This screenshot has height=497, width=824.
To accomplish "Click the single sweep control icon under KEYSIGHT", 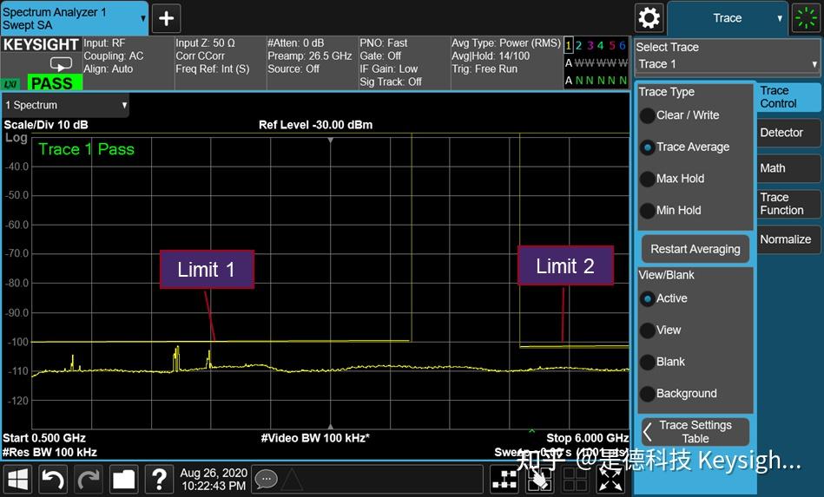I will 61,64.
